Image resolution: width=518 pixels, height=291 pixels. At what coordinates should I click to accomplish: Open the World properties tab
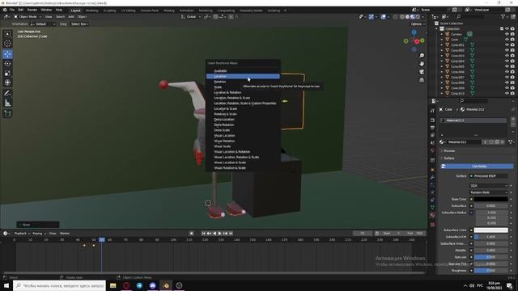point(433,150)
